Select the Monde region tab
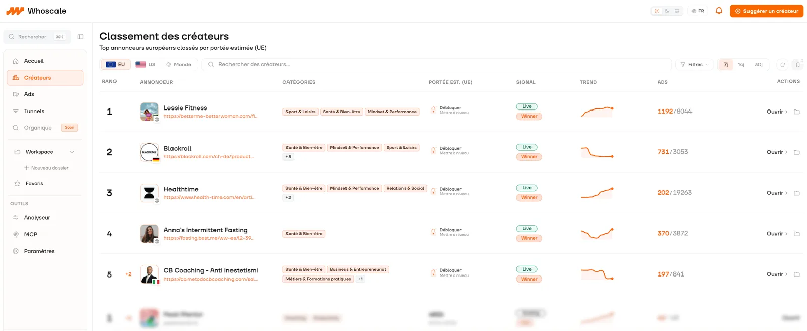807x331 pixels. coord(179,64)
